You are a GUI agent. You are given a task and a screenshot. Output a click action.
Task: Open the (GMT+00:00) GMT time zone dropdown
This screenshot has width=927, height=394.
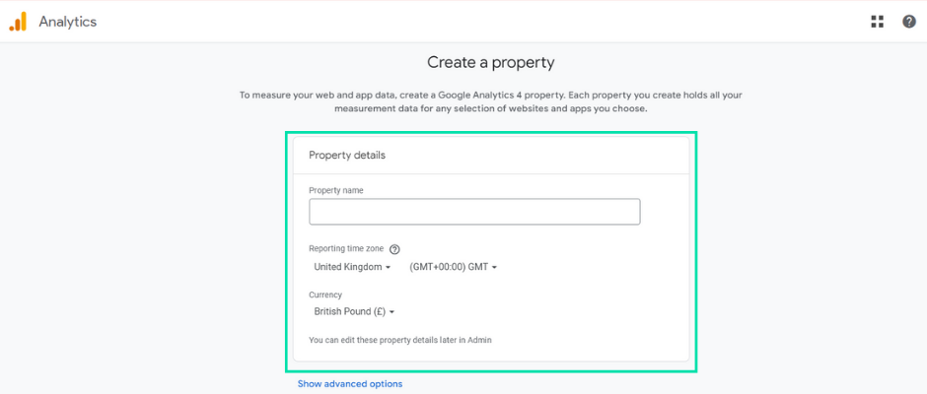(x=454, y=267)
